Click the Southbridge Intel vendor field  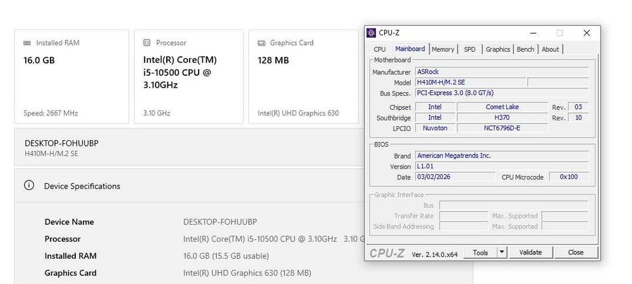click(435, 118)
